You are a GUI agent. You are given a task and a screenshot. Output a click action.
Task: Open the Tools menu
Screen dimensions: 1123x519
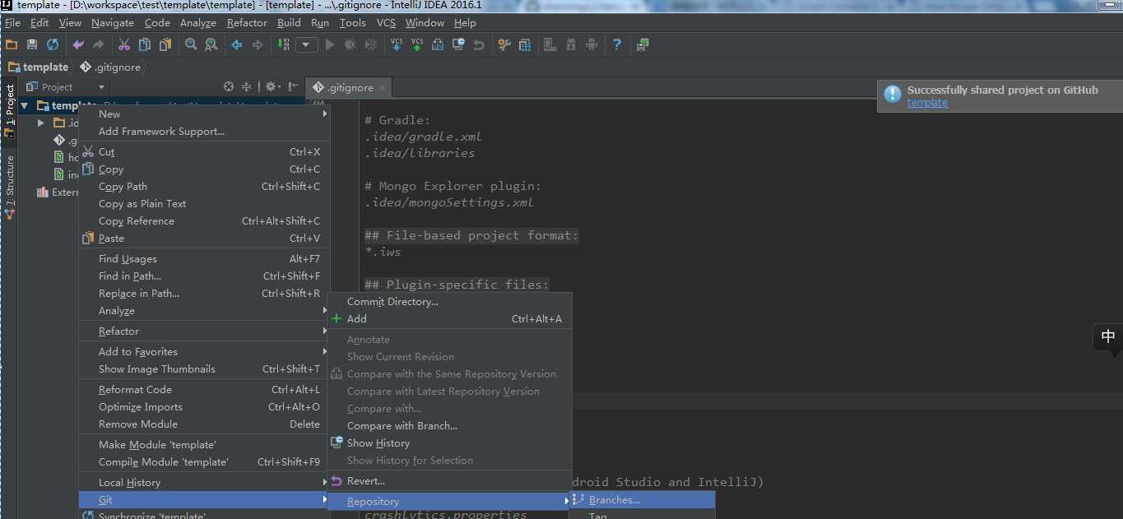click(x=352, y=22)
